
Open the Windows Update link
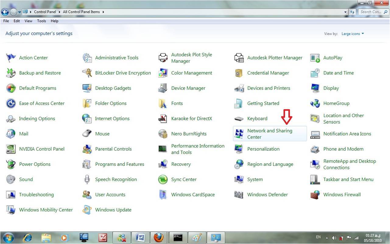113,210
